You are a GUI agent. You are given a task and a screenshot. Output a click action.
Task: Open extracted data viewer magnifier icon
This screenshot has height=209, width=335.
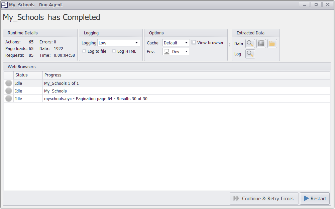250,44
